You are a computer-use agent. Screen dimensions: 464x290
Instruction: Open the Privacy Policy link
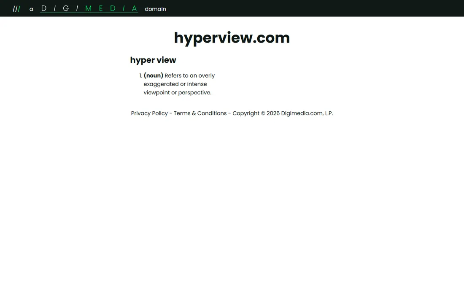pos(149,113)
